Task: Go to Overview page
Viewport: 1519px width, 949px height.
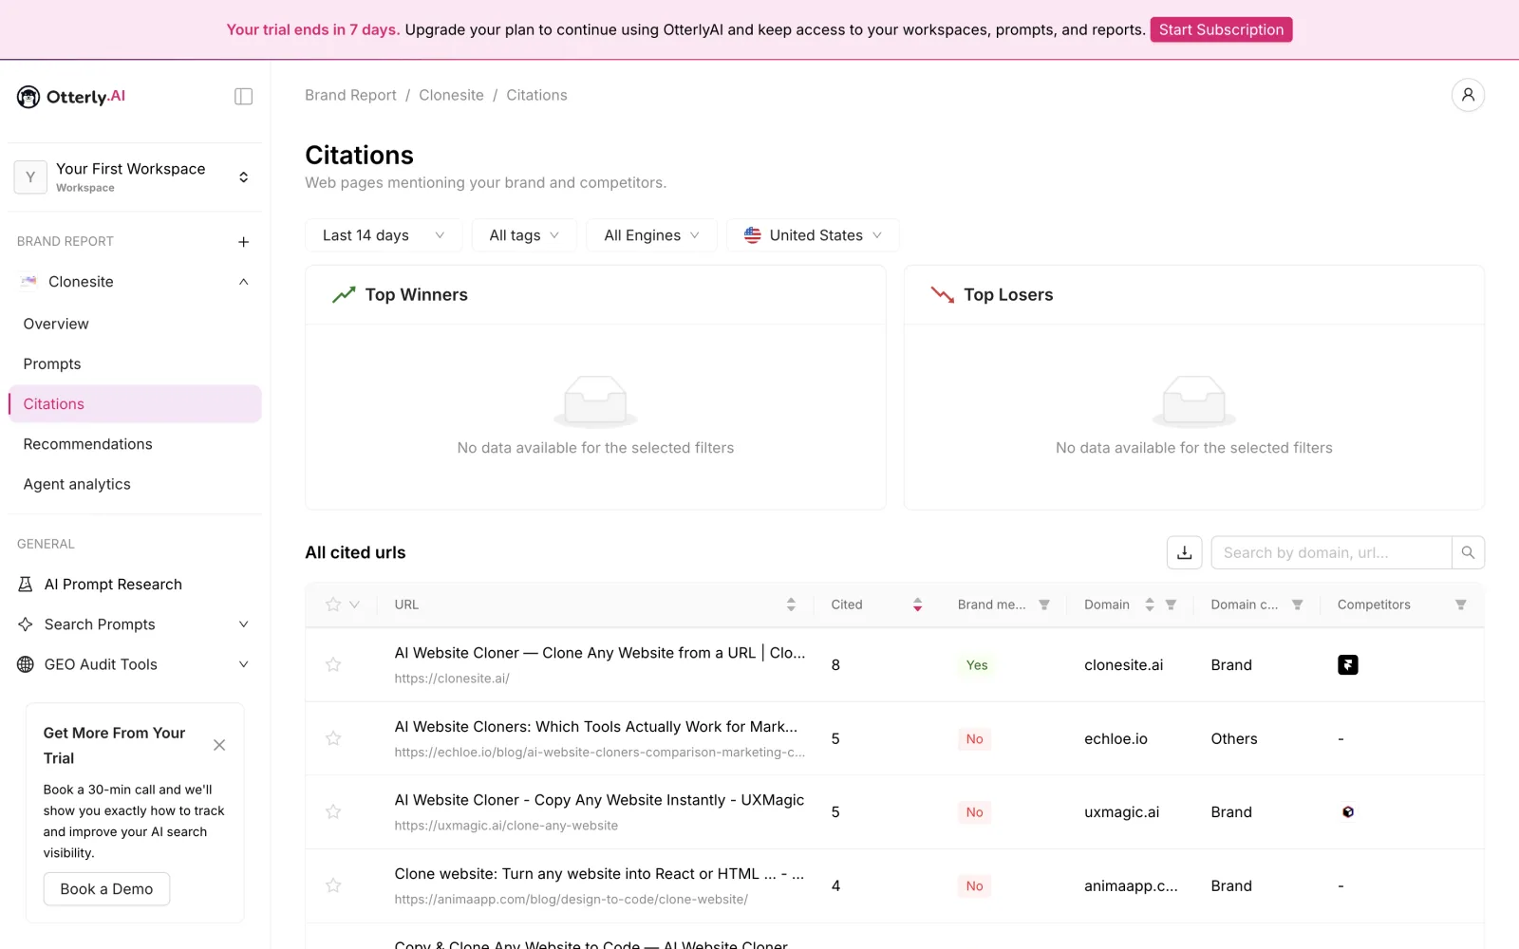Action: (56, 324)
